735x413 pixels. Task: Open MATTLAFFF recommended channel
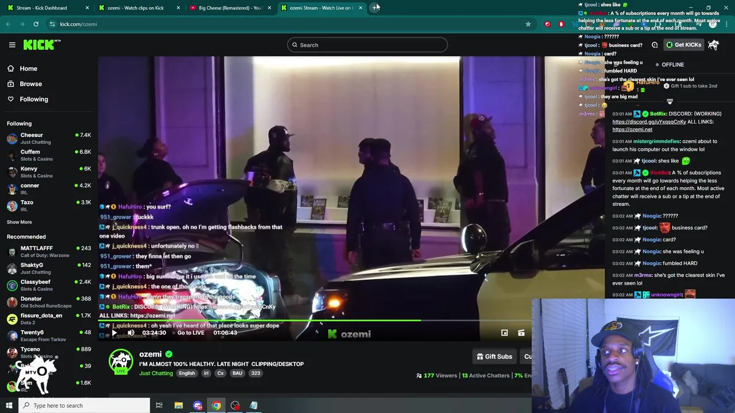tap(49, 251)
